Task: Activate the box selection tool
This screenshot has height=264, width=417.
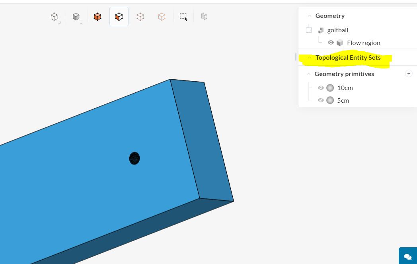Action: tap(183, 17)
